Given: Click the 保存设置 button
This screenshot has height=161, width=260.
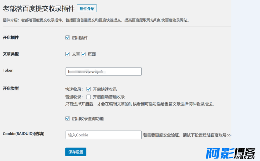Looking at the screenshot, I should 76,152.
